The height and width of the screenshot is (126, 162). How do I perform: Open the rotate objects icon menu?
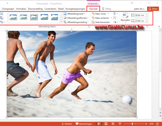tap(115, 22)
